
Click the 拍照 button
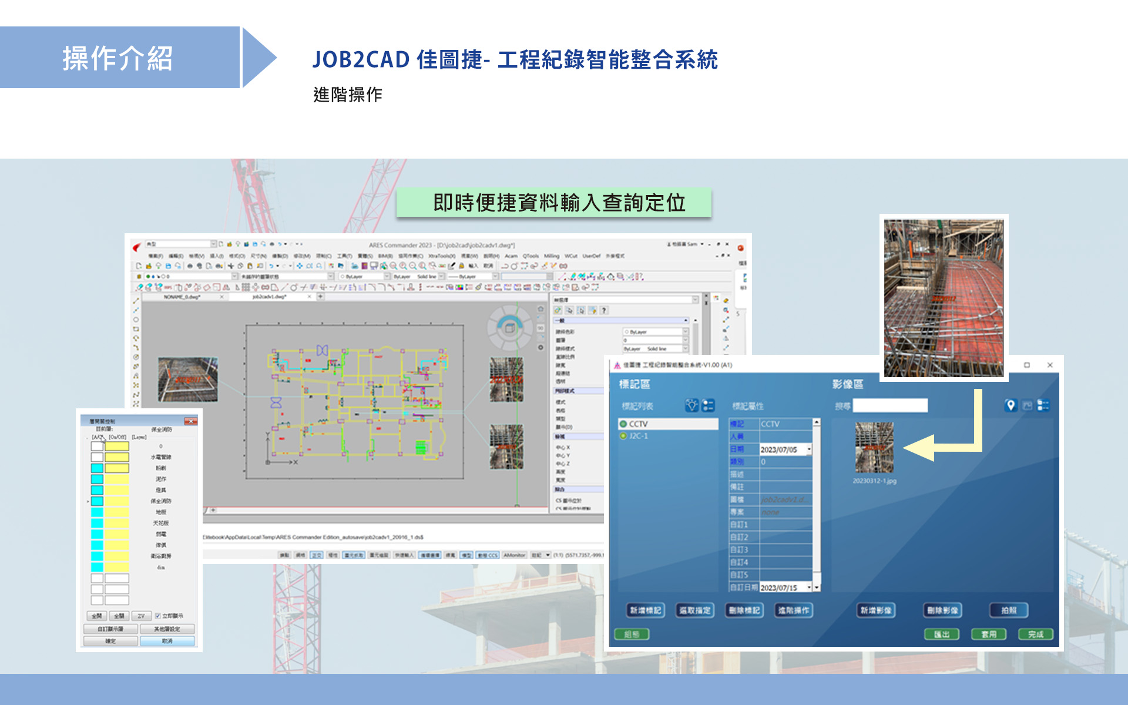(x=1009, y=610)
